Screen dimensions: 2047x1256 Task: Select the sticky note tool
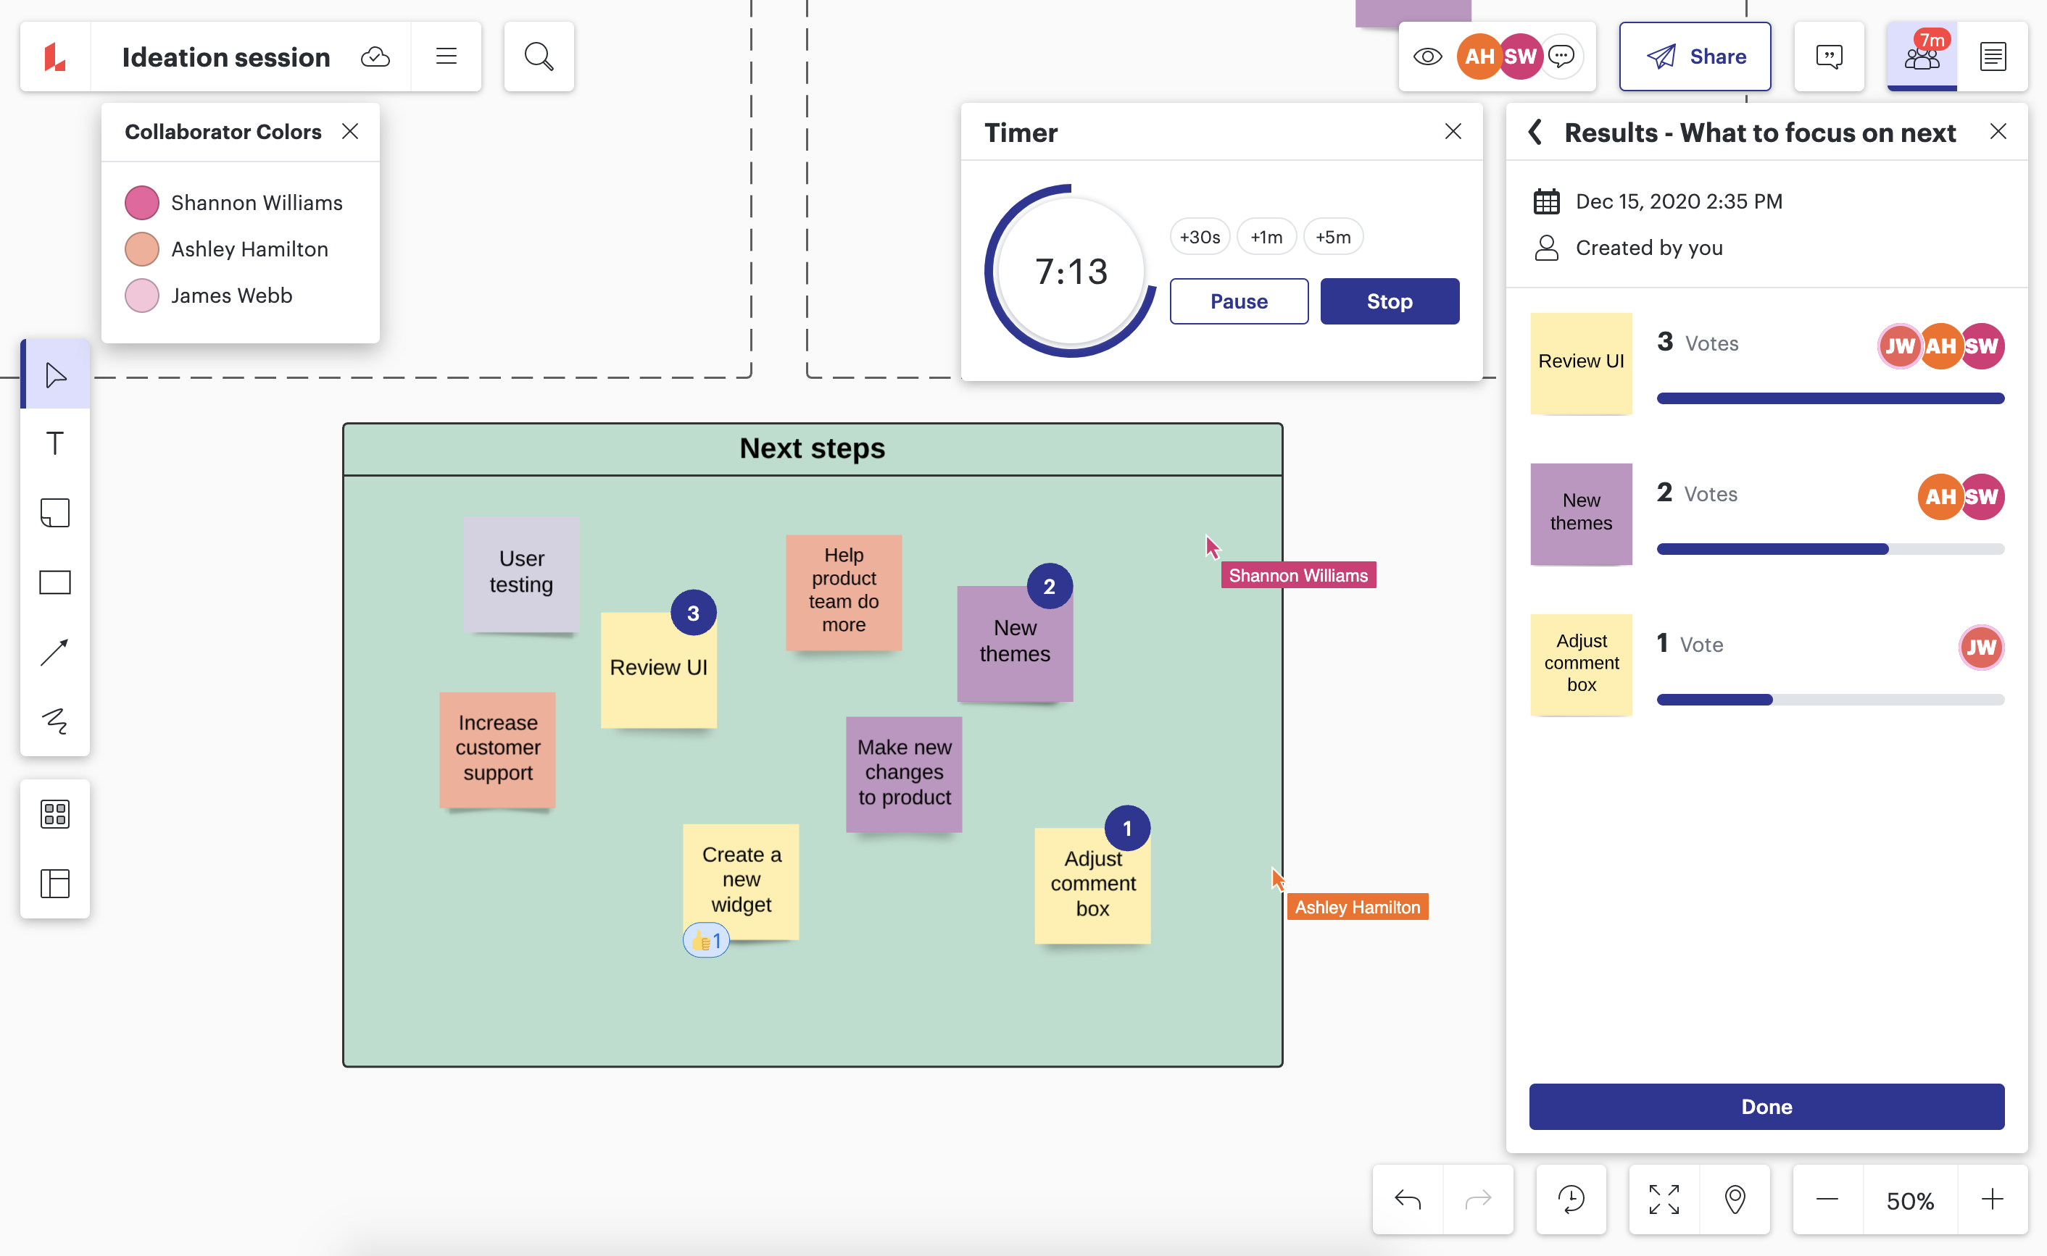(55, 513)
